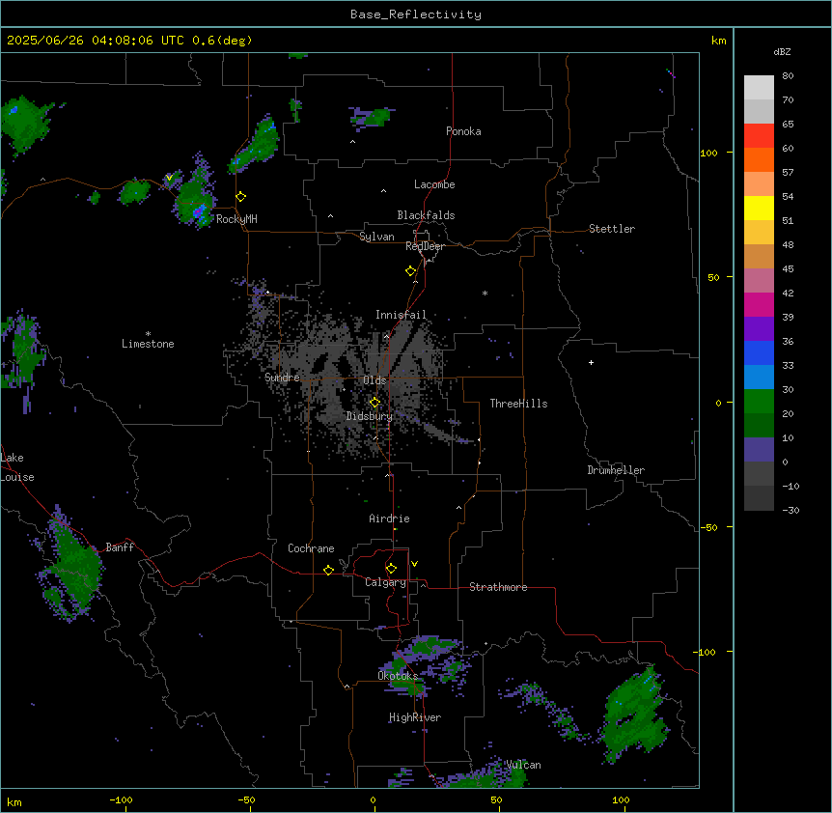Select the Olds label

374,380
